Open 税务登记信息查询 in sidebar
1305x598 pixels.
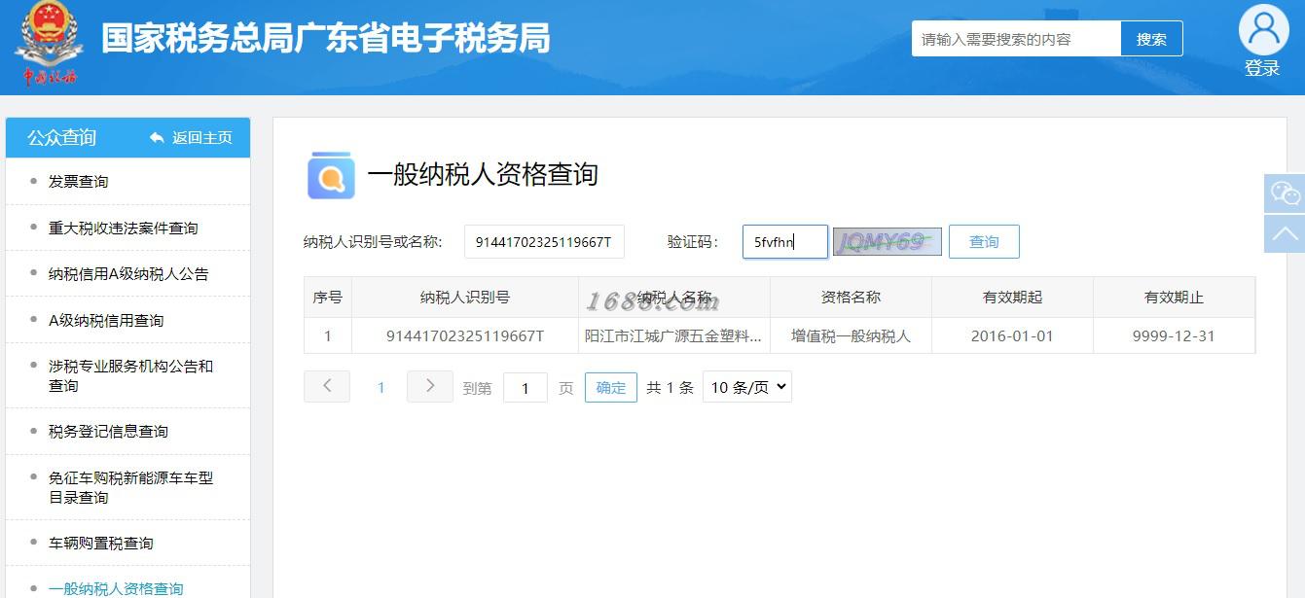(x=108, y=432)
